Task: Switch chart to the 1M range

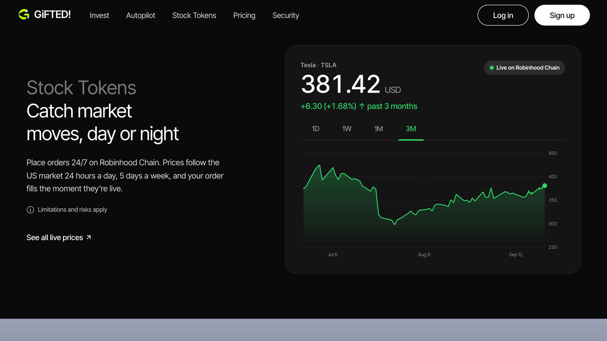Action: pos(378,129)
